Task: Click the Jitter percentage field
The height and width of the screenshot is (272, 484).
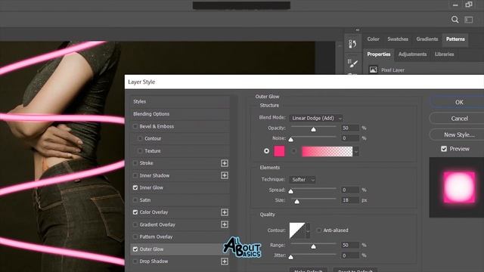Action: point(350,255)
